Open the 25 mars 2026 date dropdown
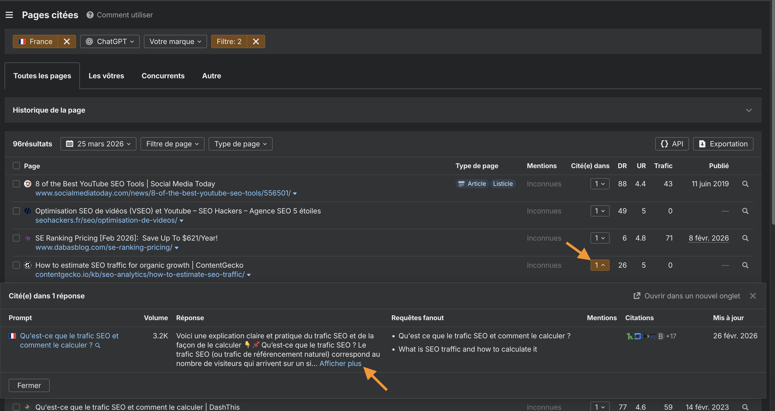 pos(98,144)
